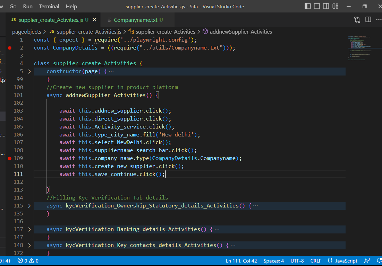This screenshot has height=266, width=382.
Task: Expand folded Banking_details method at line 137
Action: pyautogui.click(x=29, y=229)
